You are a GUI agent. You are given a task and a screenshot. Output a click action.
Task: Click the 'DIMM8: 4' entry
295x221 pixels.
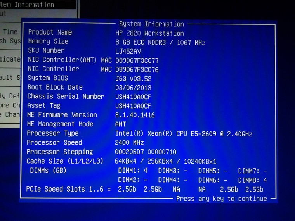click(252, 181)
